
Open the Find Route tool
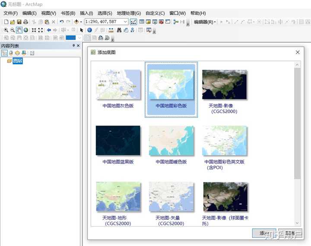click(x=126, y=30)
